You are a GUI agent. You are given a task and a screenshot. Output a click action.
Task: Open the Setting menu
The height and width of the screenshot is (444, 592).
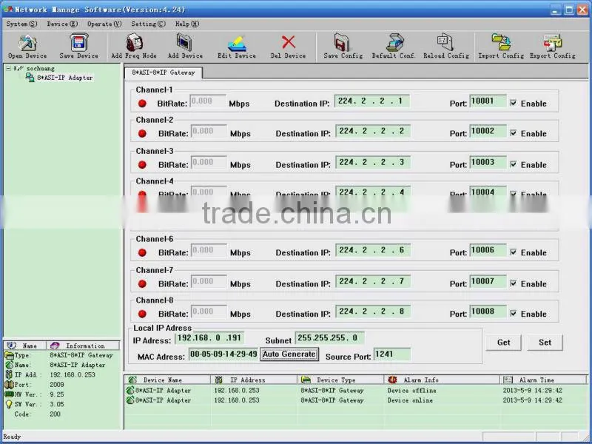(x=148, y=24)
